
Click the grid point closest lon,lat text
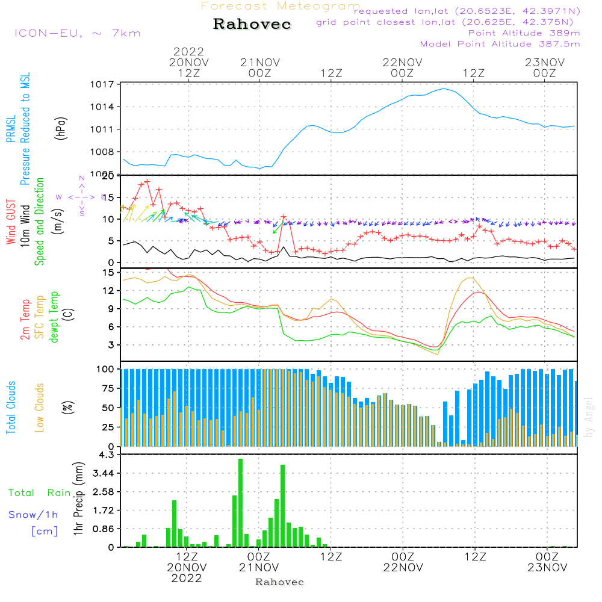(x=445, y=22)
